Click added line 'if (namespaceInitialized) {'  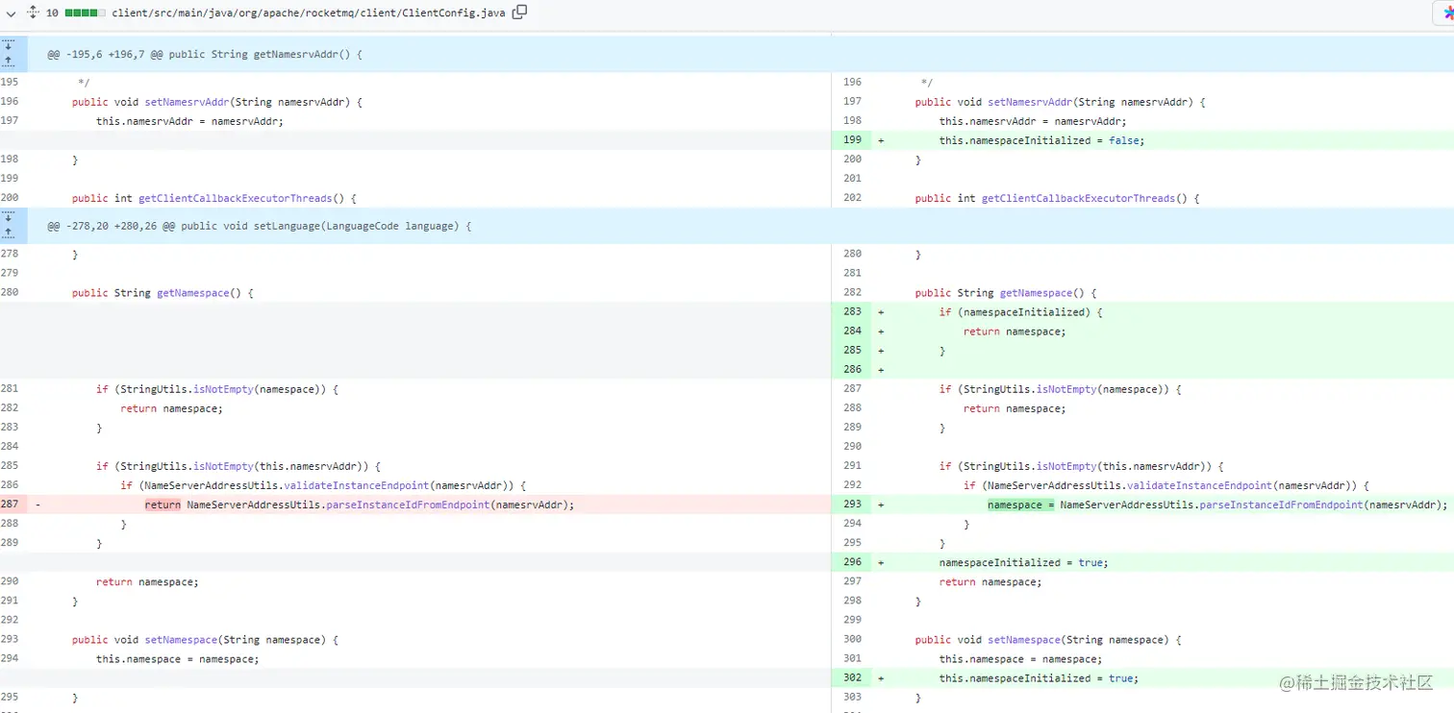pyautogui.click(x=1020, y=312)
